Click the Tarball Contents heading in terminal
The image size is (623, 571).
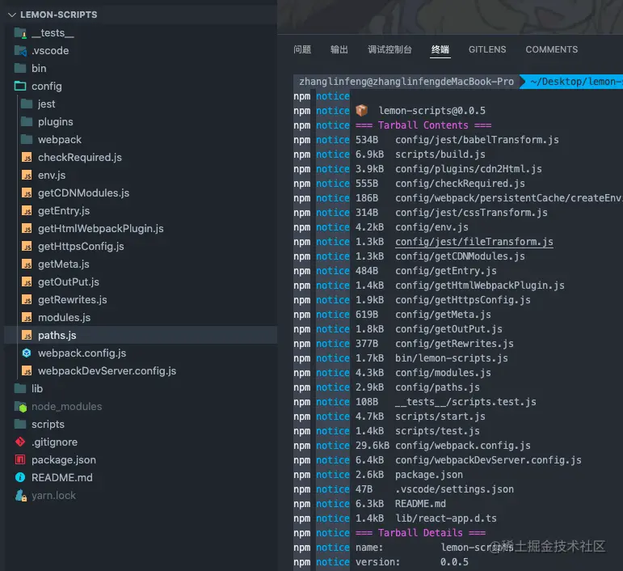click(x=423, y=125)
